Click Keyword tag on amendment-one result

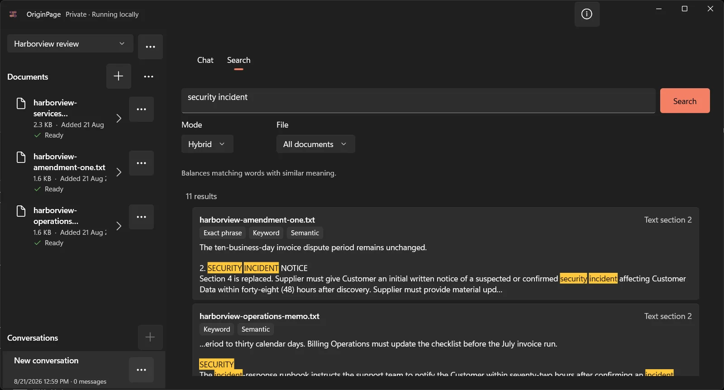(x=266, y=233)
